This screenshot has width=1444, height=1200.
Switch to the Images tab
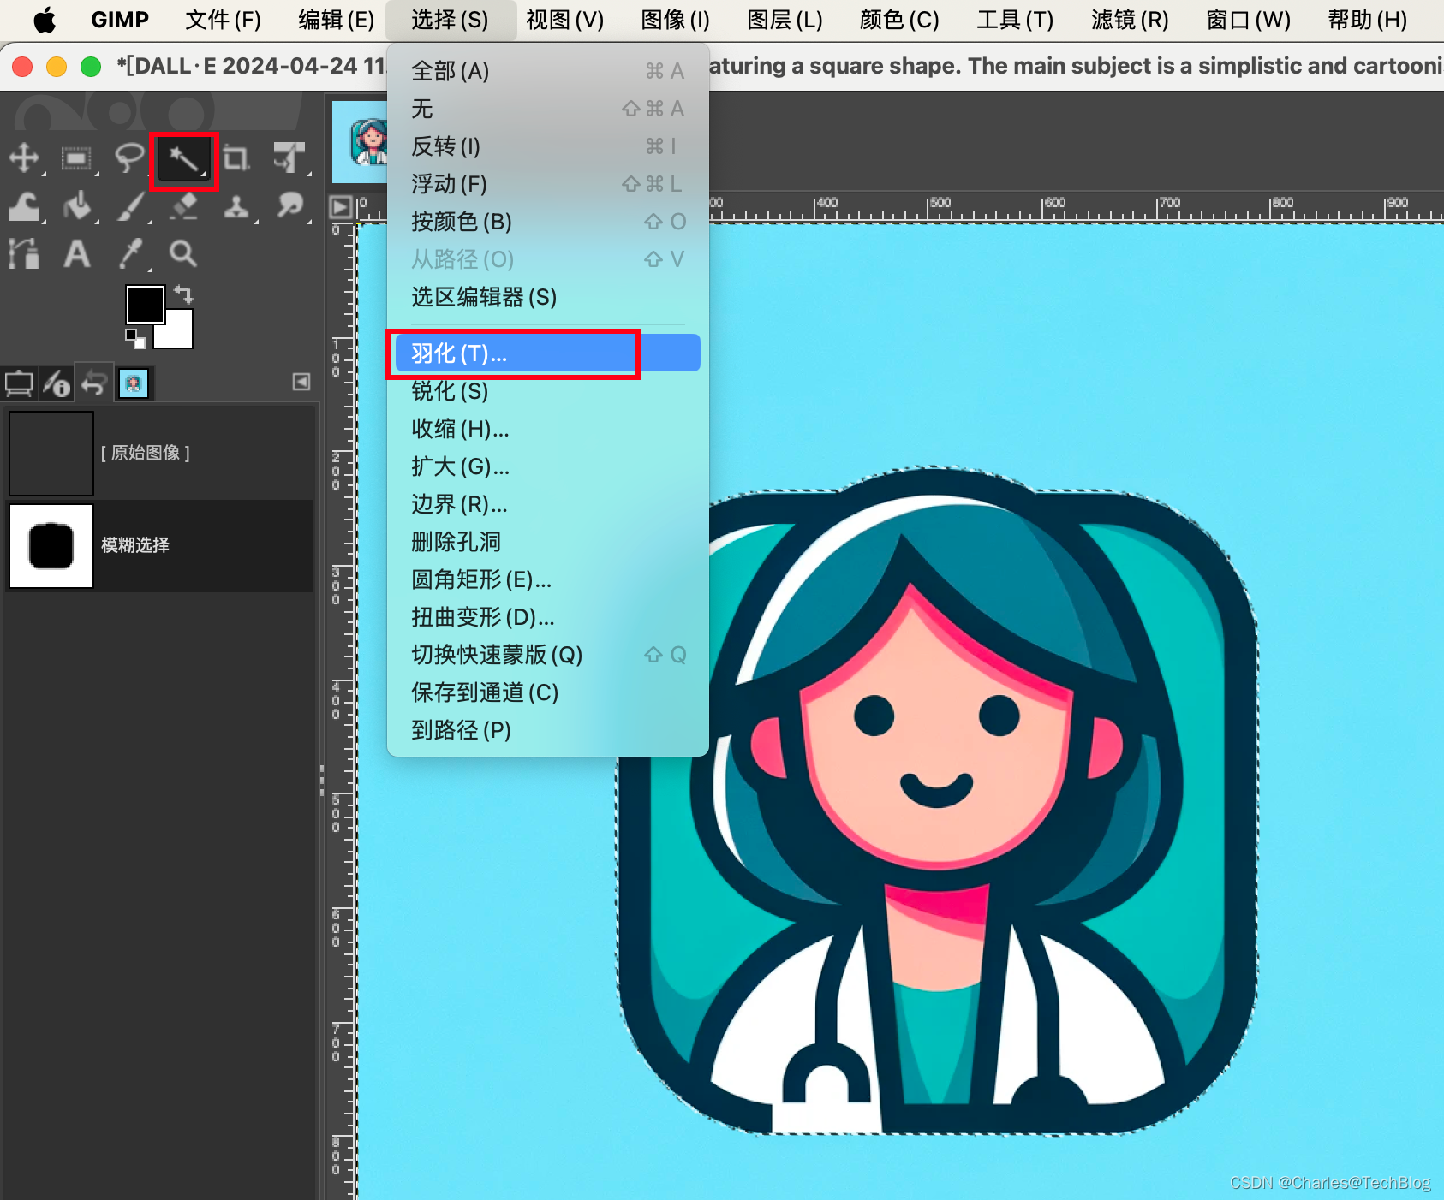pos(133,383)
